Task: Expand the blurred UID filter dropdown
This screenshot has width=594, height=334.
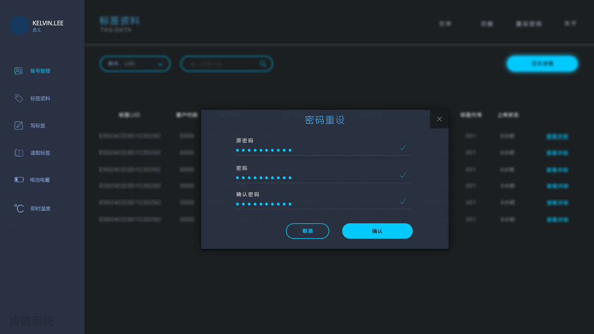Action: click(135, 63)
